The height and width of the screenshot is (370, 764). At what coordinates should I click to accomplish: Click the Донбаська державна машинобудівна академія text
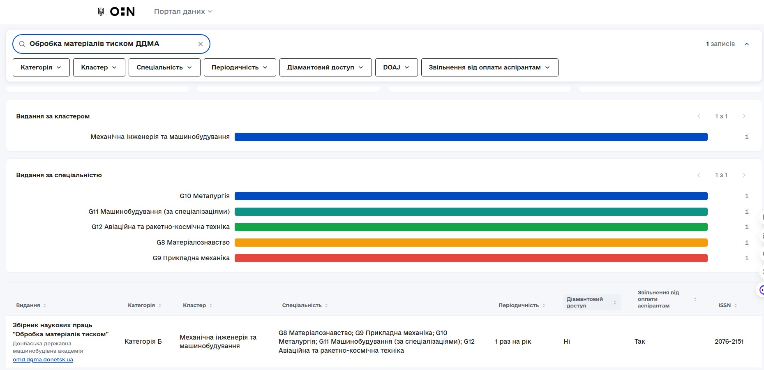[48, 347]
